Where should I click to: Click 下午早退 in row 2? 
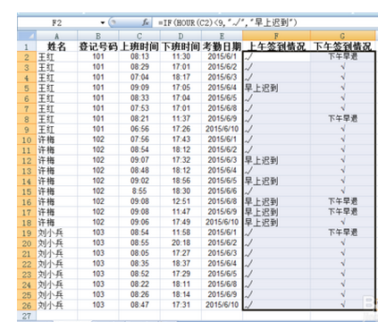342,56
